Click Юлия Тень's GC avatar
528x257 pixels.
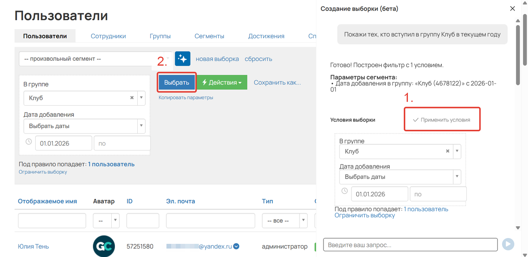point(104,246)
